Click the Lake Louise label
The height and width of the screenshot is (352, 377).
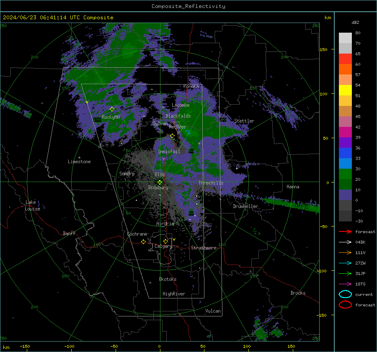point(32,206)
